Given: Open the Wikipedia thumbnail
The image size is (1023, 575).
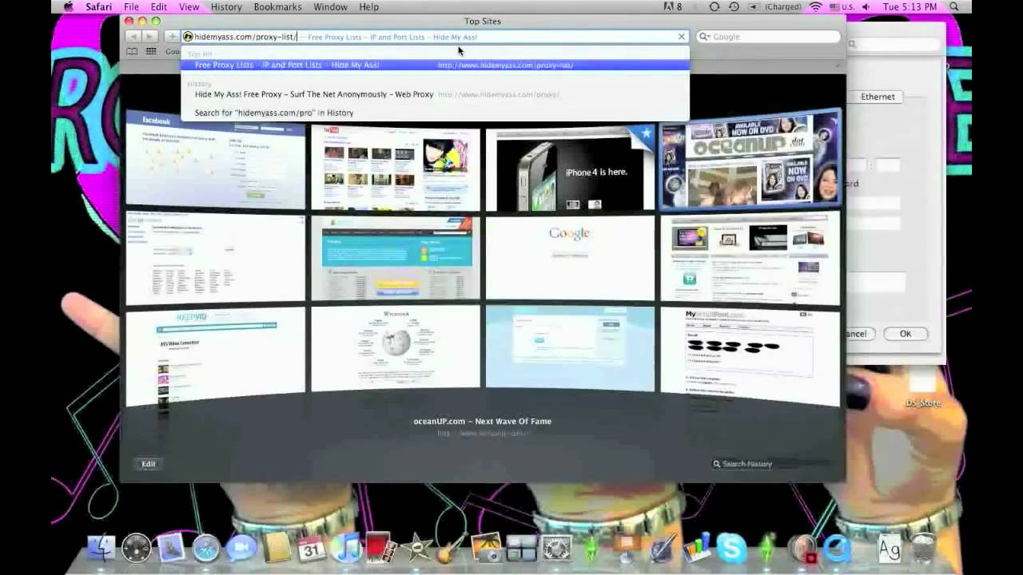Looking at the screenshot, I should point(396,348).
